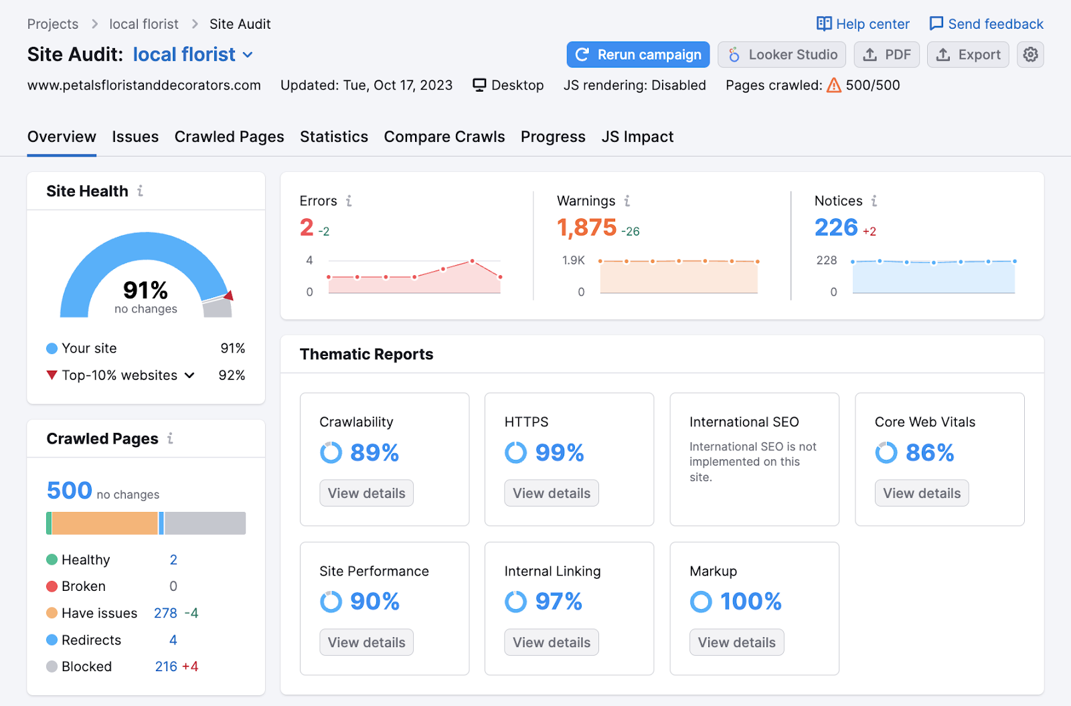Image resolution: width=1071 pixels, height=706 pixels.
Task: Click the Looker Studio logo icon
Action: click(x=734, y=54)
